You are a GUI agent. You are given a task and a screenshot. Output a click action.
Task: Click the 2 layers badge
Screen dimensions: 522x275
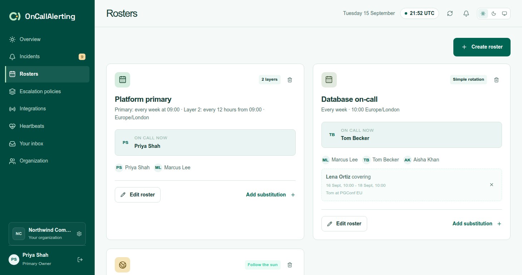tap(270, 80)
